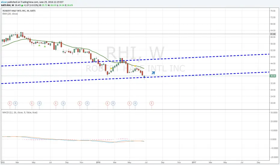The width and height of the screenshot is (280, 165).
Task: Select the earnings E marker just before May 2015
Action: coord(32,103)
